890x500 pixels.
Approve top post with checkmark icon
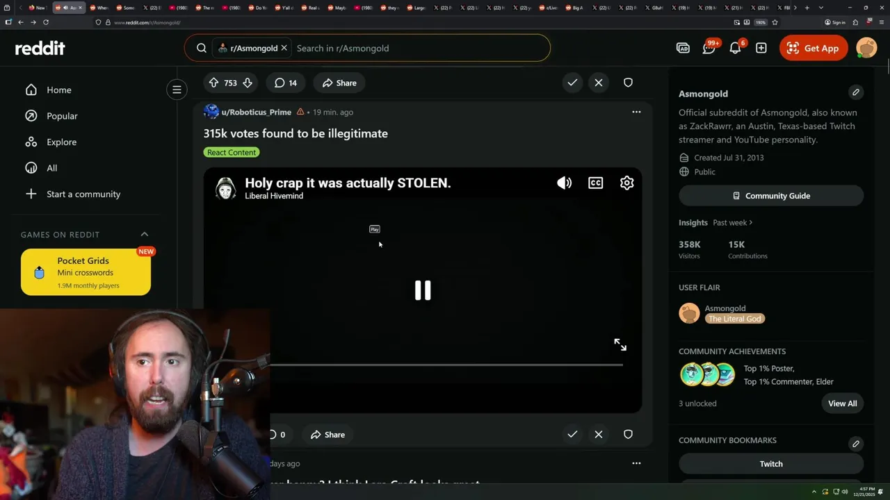point(572,83)
